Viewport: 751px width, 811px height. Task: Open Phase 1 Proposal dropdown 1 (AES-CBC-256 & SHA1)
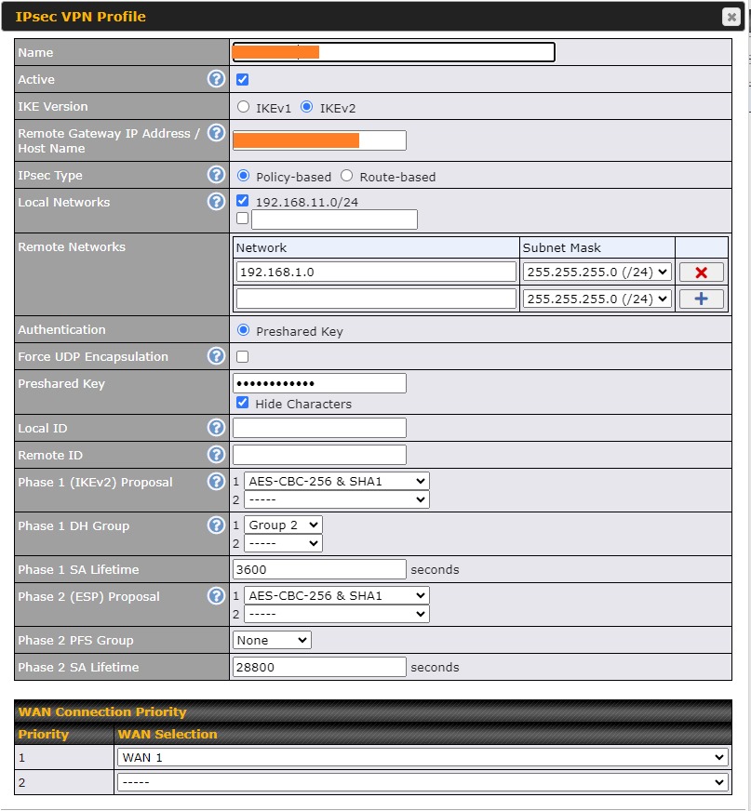point(337,481)
